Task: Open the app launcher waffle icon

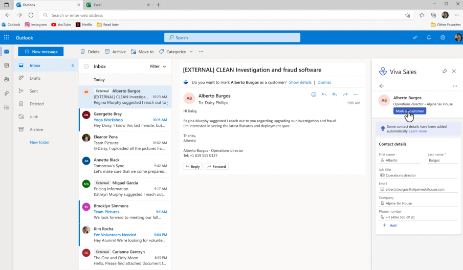Action: click(7, 37)
